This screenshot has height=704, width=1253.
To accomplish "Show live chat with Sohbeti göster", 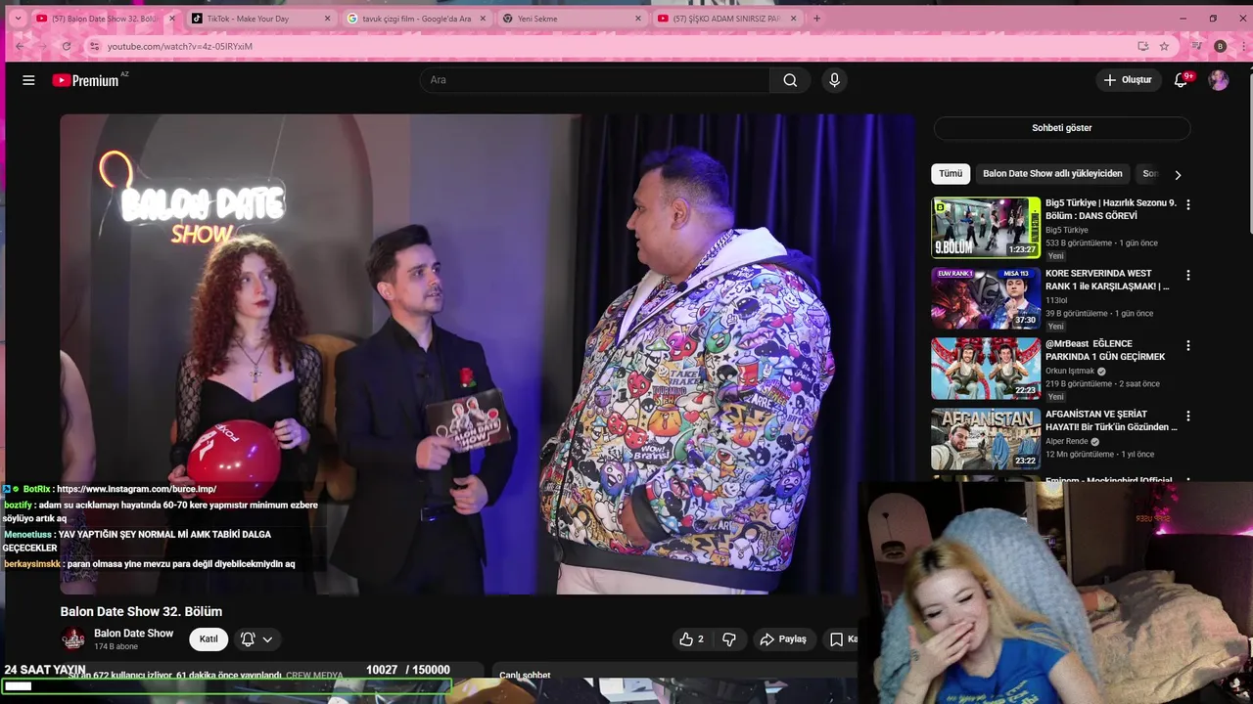I will coord(1061,128).
